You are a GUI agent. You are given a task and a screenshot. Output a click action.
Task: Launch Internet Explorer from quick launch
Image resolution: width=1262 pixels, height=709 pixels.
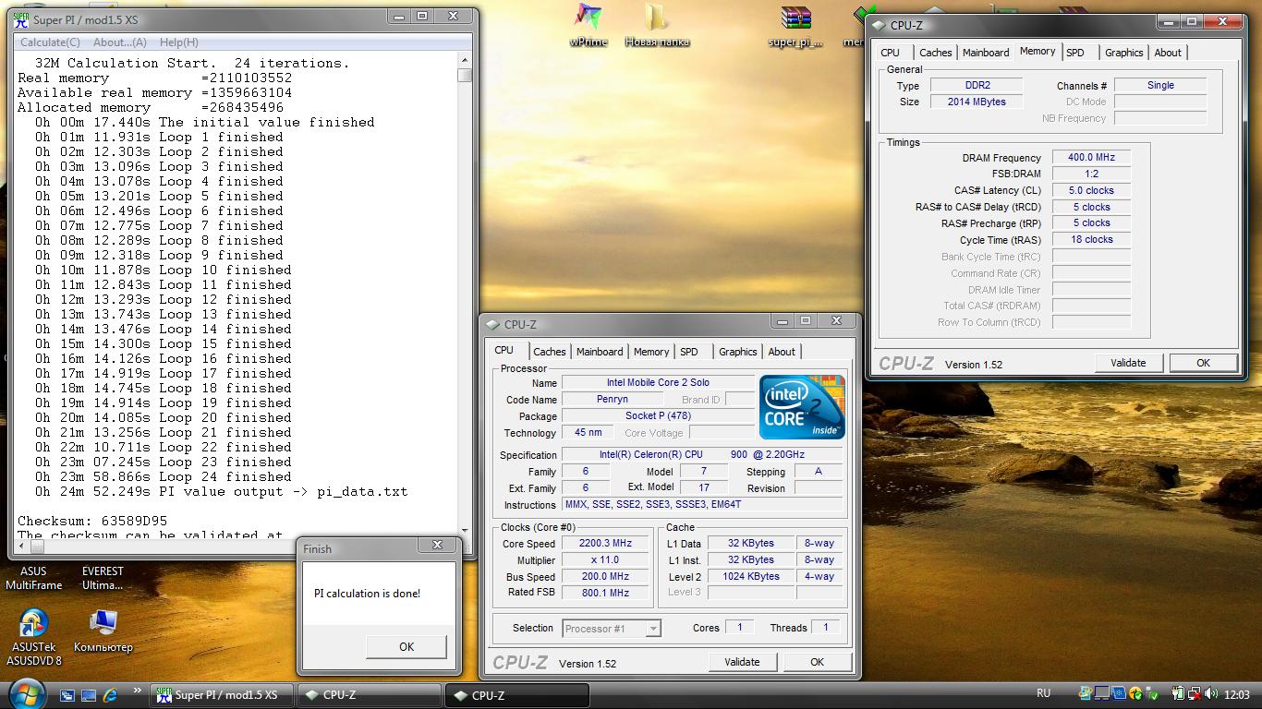110,695
